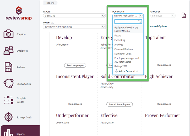Click See 1 employee under Develop
The image size is (190, 136).
pyautogui.click(x=75, y=65)
